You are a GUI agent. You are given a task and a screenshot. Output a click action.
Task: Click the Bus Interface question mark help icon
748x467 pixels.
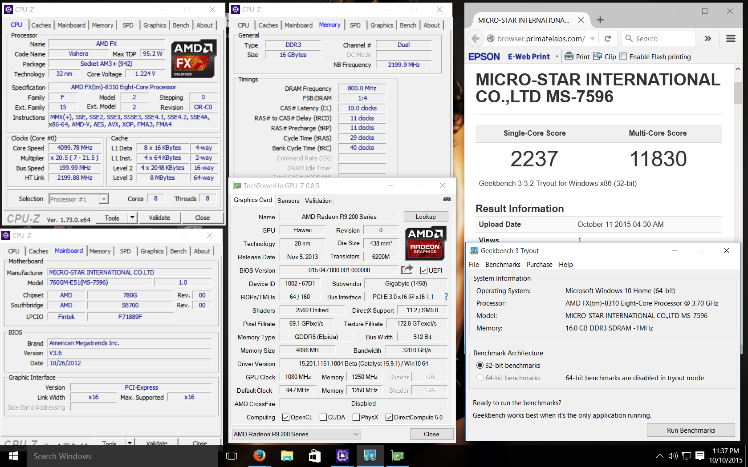[x=446, y=297]
